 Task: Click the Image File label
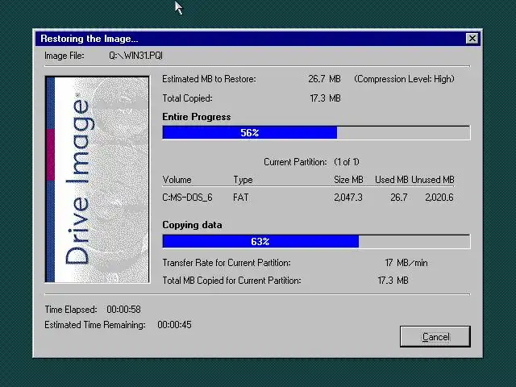[x=64, y=56]
